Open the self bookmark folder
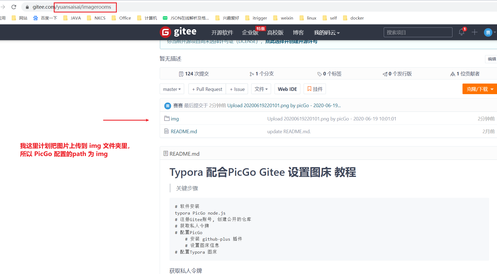Viewport: 497px width, 274px height. [x=329, y=18]
